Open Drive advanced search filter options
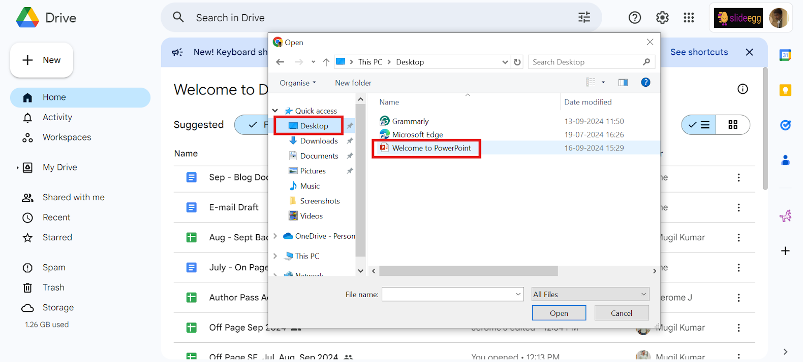Viewport: 803px width, 362px height. click(x=584, y=18)
